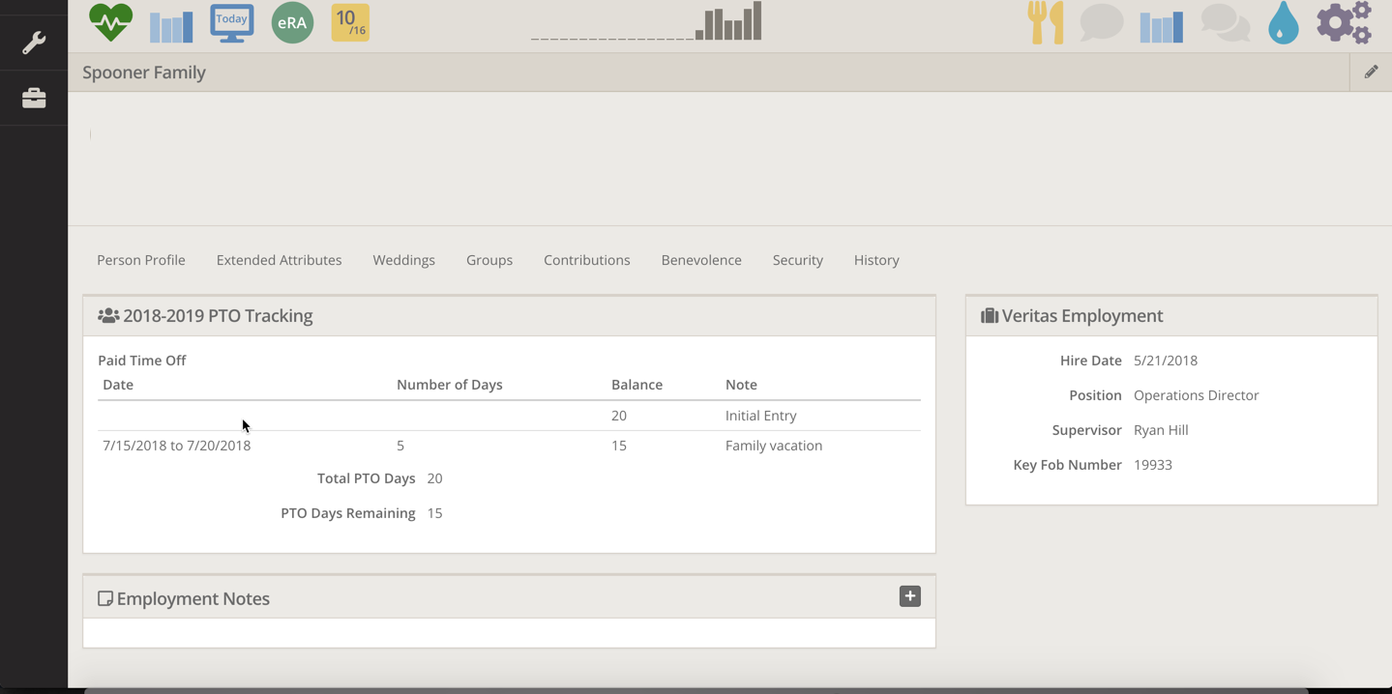Open the History tab
This screenshot has height=694, width=1392.
click(x=876, y=260)
